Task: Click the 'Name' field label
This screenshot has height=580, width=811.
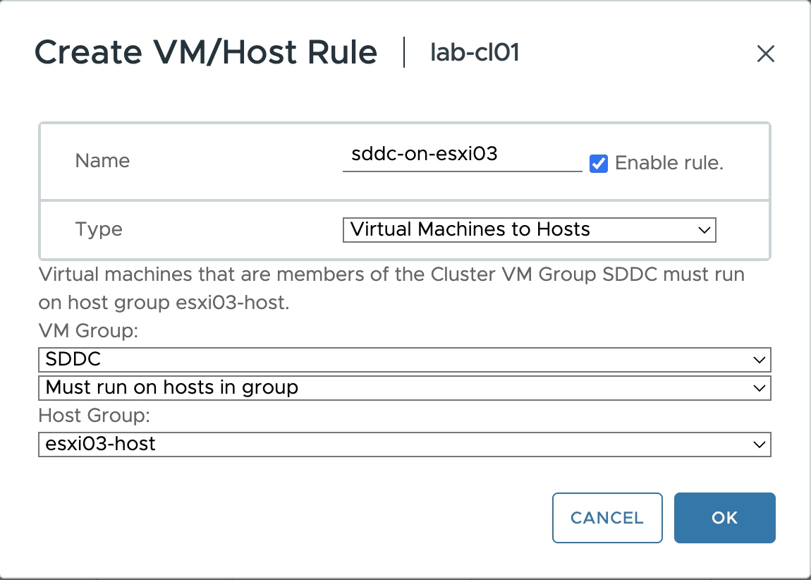Action: (x=102, y=161)
